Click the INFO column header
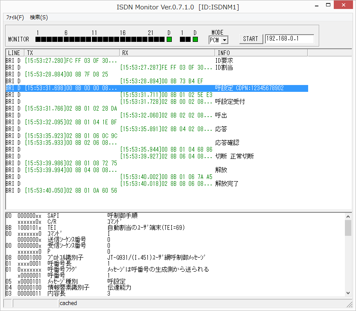The image size is (356, 311). pyautogui.click(x=261, y=53)
